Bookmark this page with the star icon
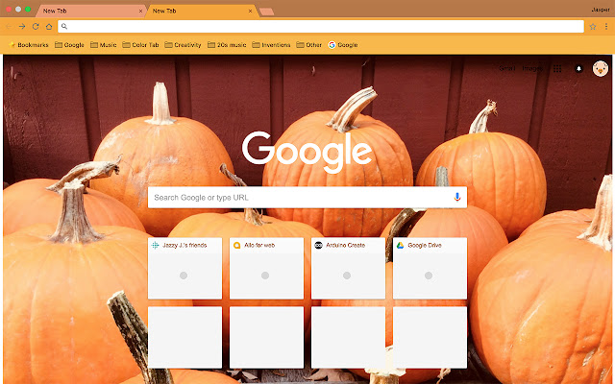 click(593, 27)
